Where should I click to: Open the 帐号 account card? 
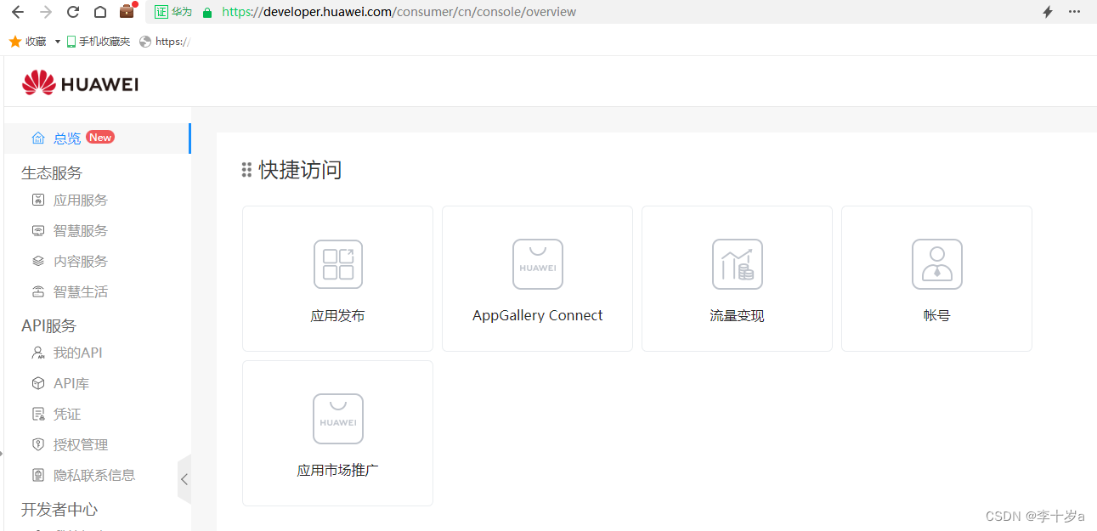coord(936,279)
